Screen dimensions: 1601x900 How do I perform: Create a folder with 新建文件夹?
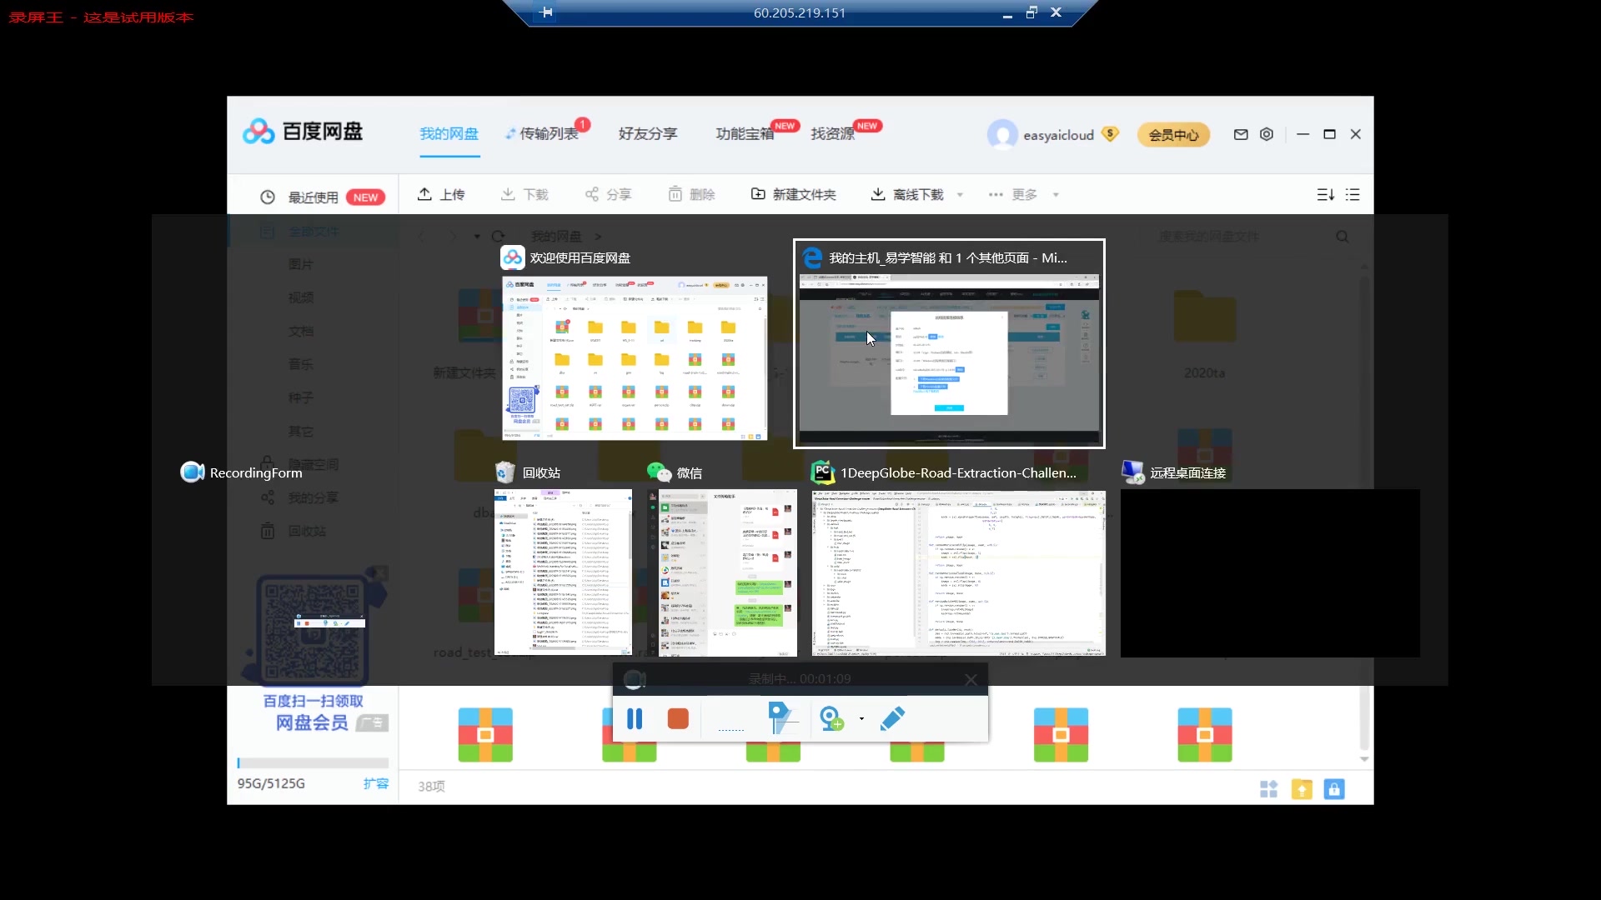pos(794,194)
